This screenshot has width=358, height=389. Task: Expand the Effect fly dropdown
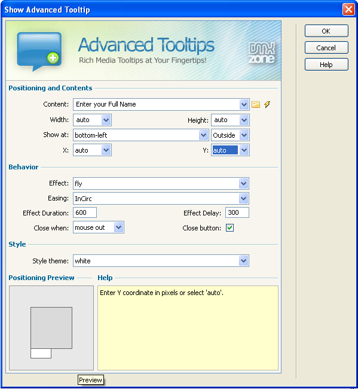click(x=243, y=184)
